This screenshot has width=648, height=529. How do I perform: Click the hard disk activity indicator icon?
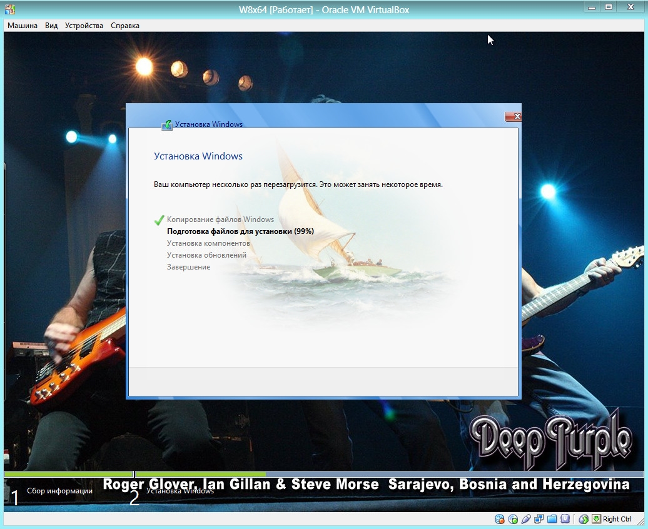click(500, 519)
